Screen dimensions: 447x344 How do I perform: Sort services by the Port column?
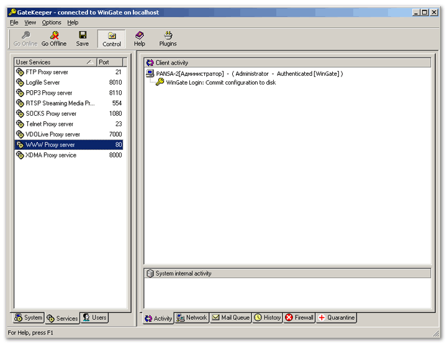(x=110, y=62)
